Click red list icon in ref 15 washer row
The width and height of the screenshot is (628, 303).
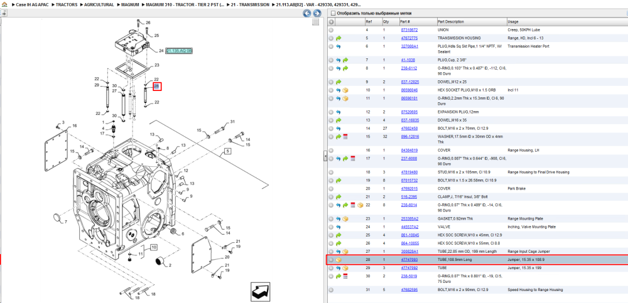click(x=345, y=137)
